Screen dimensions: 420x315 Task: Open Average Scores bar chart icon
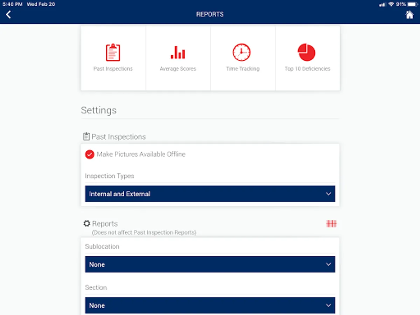coord(178,52)
